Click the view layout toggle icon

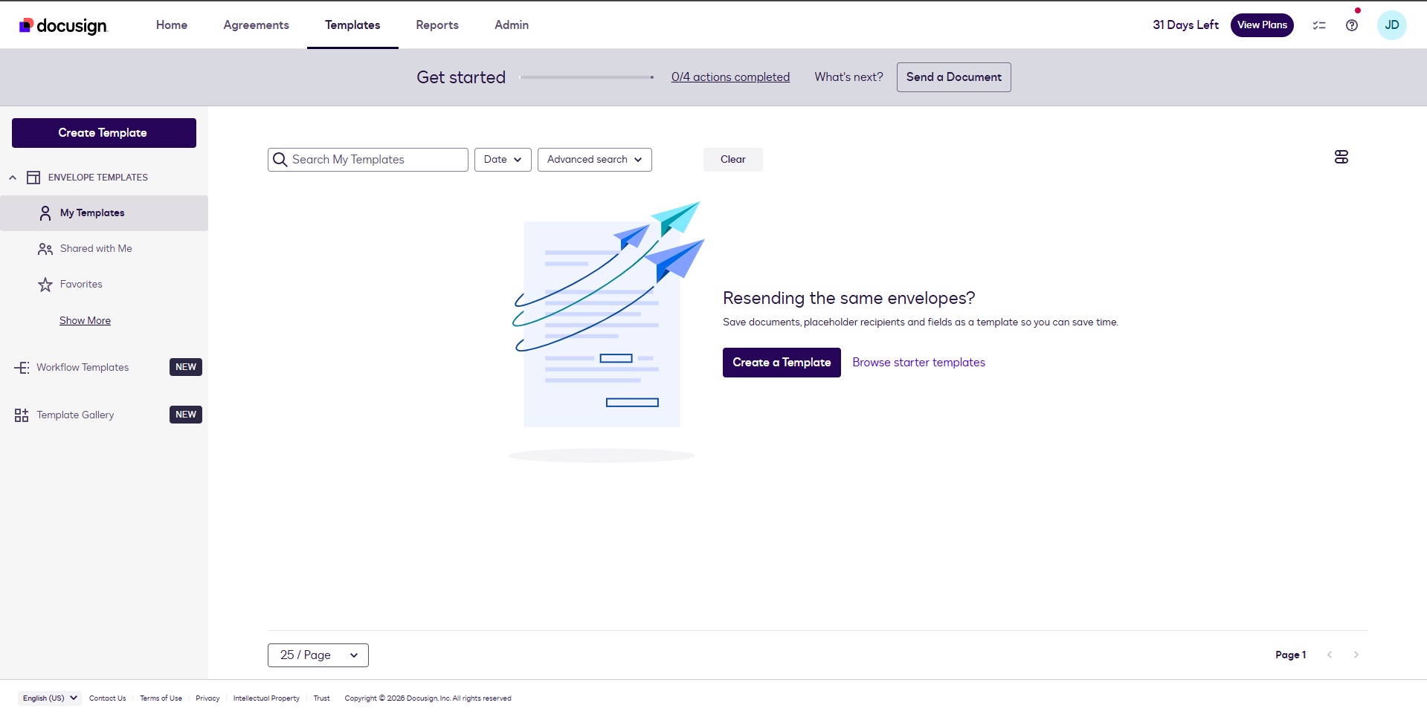pyautogui.click(x=1341, y=157)
